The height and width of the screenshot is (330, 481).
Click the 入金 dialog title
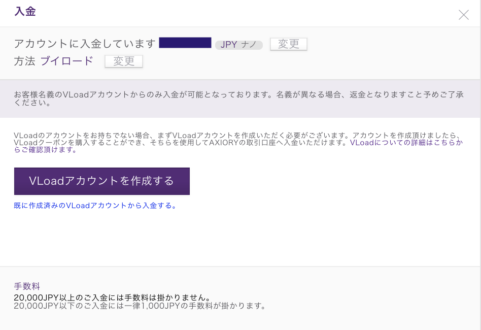25,12
